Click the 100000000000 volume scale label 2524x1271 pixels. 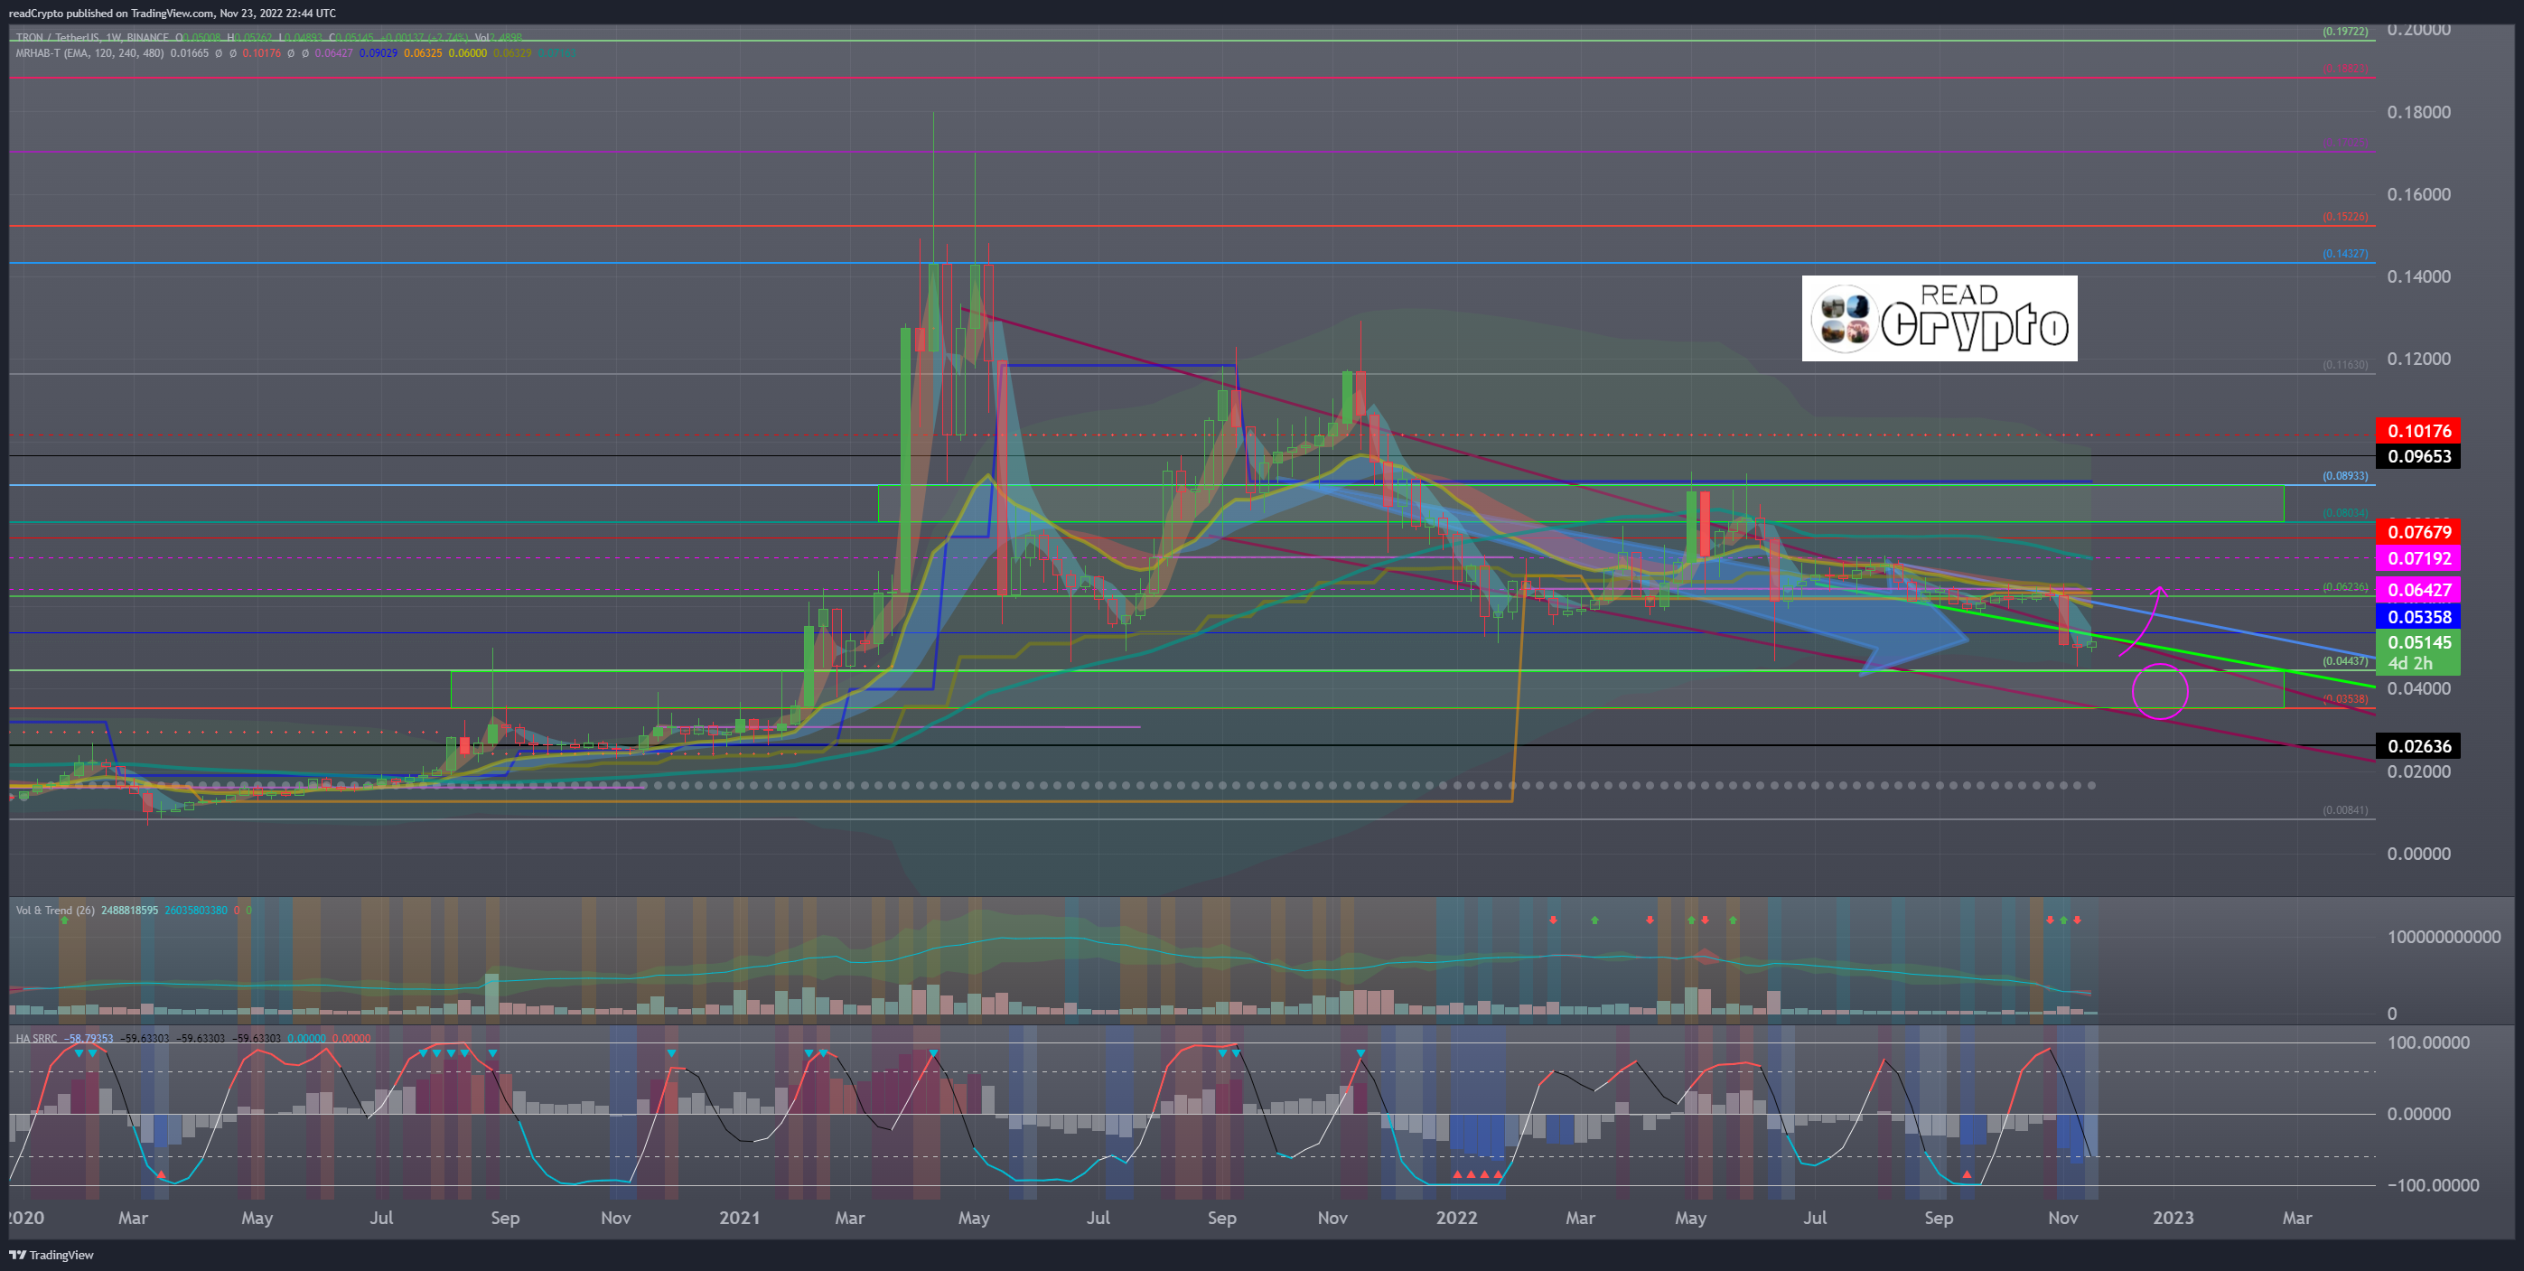click(x=2444, y=938)
